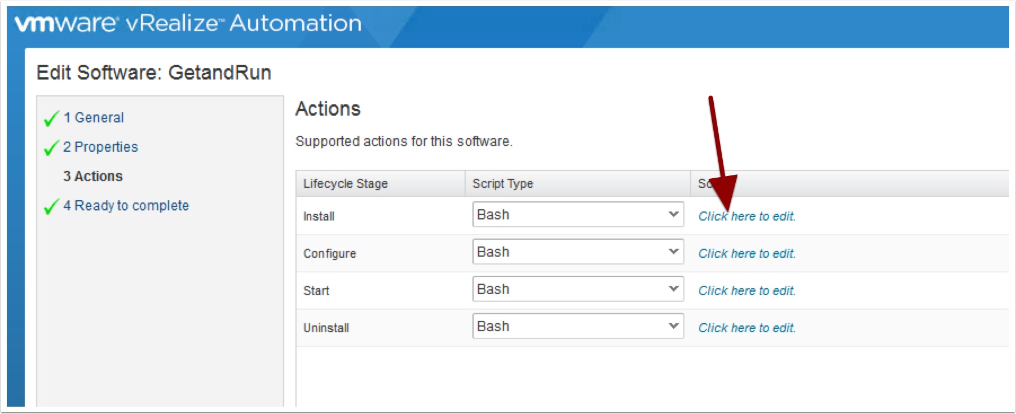Screen dimensions: 1016x414
Task: Click the Lifecycle Stage column header
Action: tap(346, 184)
